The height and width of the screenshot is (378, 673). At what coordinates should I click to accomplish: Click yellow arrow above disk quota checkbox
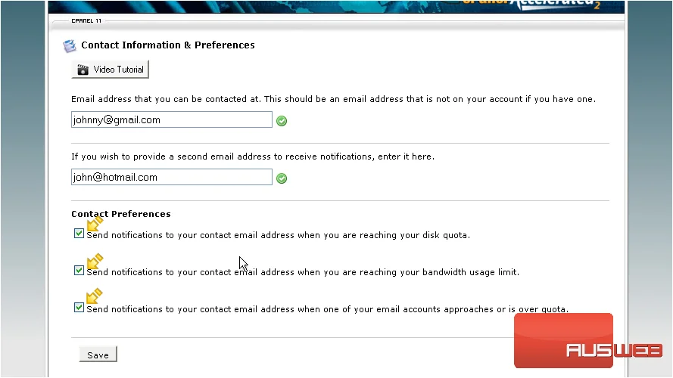[95, 224]
